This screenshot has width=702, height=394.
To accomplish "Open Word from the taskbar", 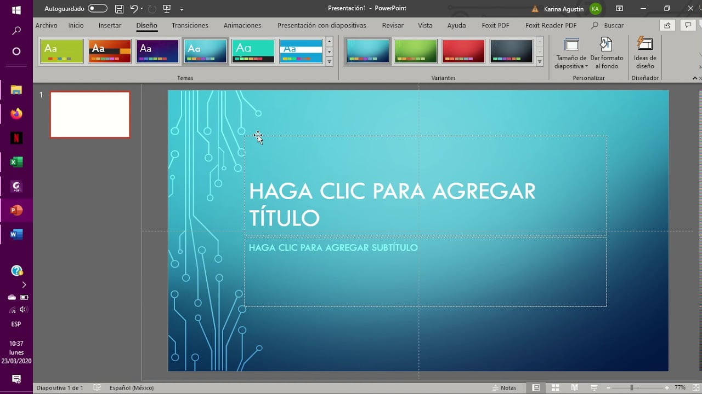I will 16,234.
